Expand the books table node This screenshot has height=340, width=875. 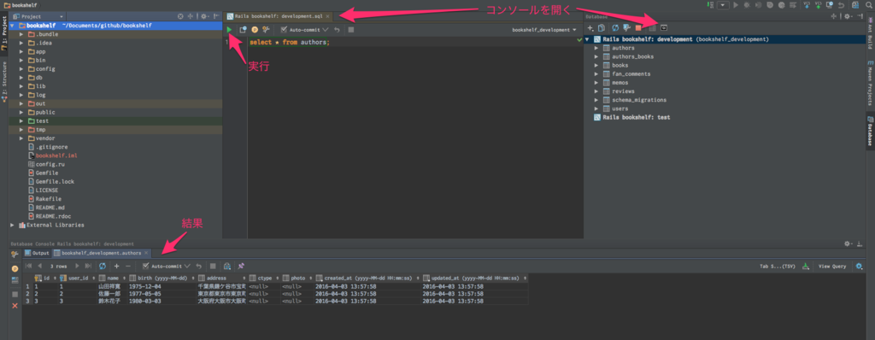pyautogui.click(x=596, y=65)
